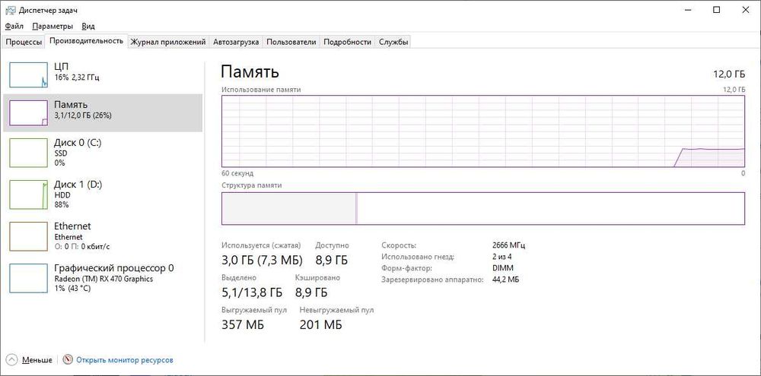Open the Файл menu
The height and width of the screenshot is (376, 761).
click(14, 26)
